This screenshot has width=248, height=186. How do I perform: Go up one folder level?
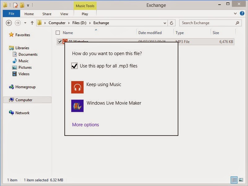(32, 23)
